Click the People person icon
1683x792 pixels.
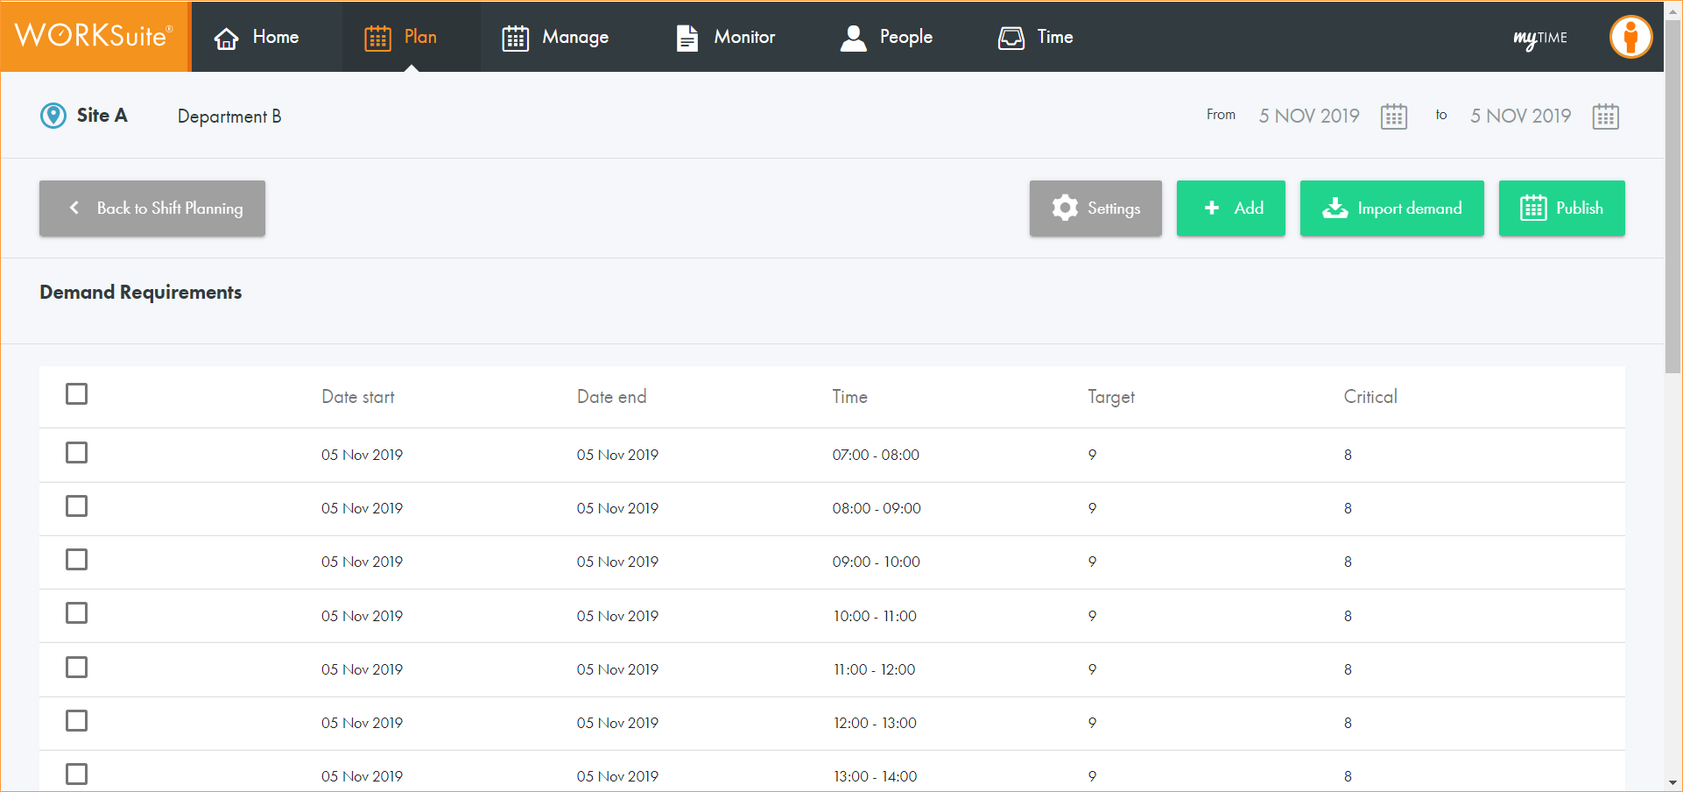tap(853, 38)
